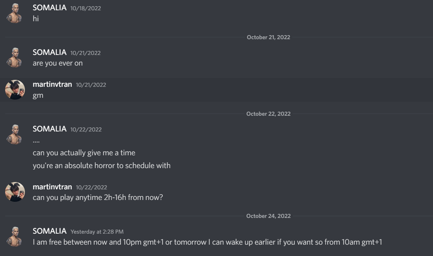
Task: Click the "I am free between now" message
Action: (207, 242)
